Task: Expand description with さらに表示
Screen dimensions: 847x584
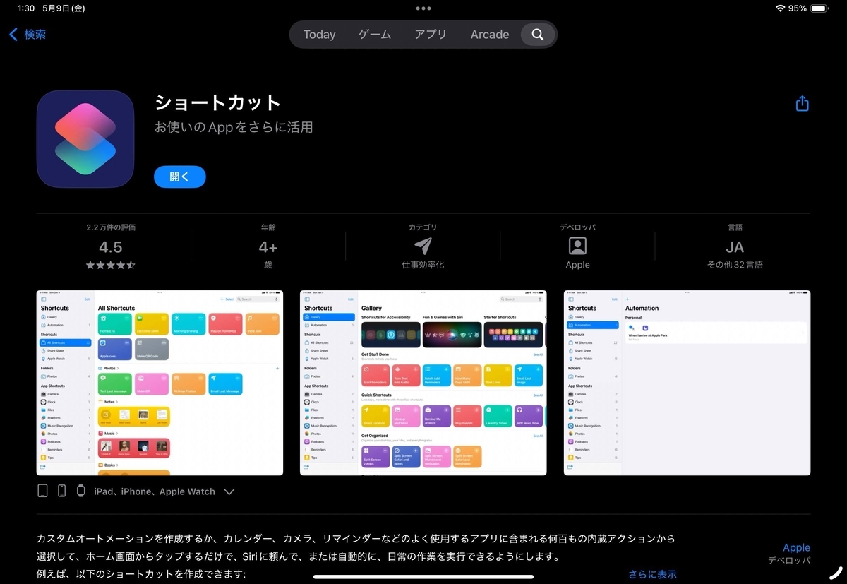Action: (x=653, y=574)
